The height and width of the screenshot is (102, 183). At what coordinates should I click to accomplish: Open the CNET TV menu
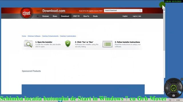(x=76, y=16)
